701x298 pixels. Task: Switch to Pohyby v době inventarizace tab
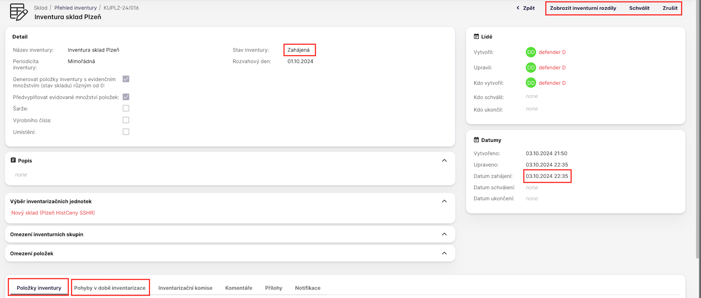point(110,288)
